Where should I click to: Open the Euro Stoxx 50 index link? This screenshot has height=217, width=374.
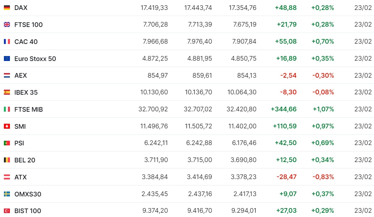pyautogui.click(x=35, y=59)
